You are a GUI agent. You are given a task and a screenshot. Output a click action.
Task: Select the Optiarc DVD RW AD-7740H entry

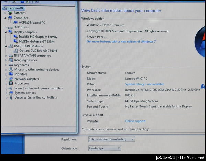(38, 51)
